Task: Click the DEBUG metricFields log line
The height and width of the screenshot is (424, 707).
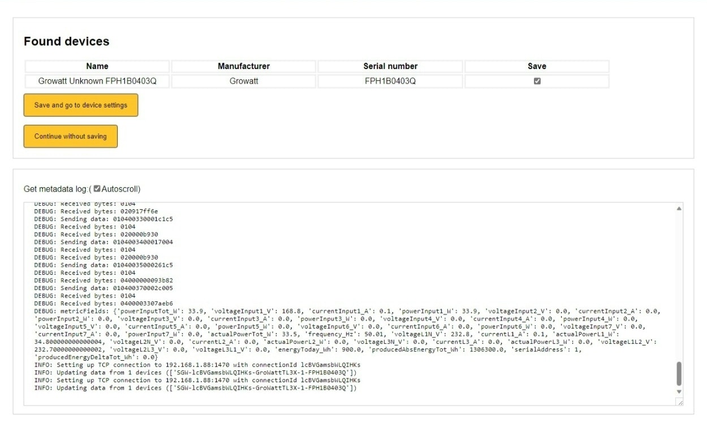Action: tap(226, 311)
